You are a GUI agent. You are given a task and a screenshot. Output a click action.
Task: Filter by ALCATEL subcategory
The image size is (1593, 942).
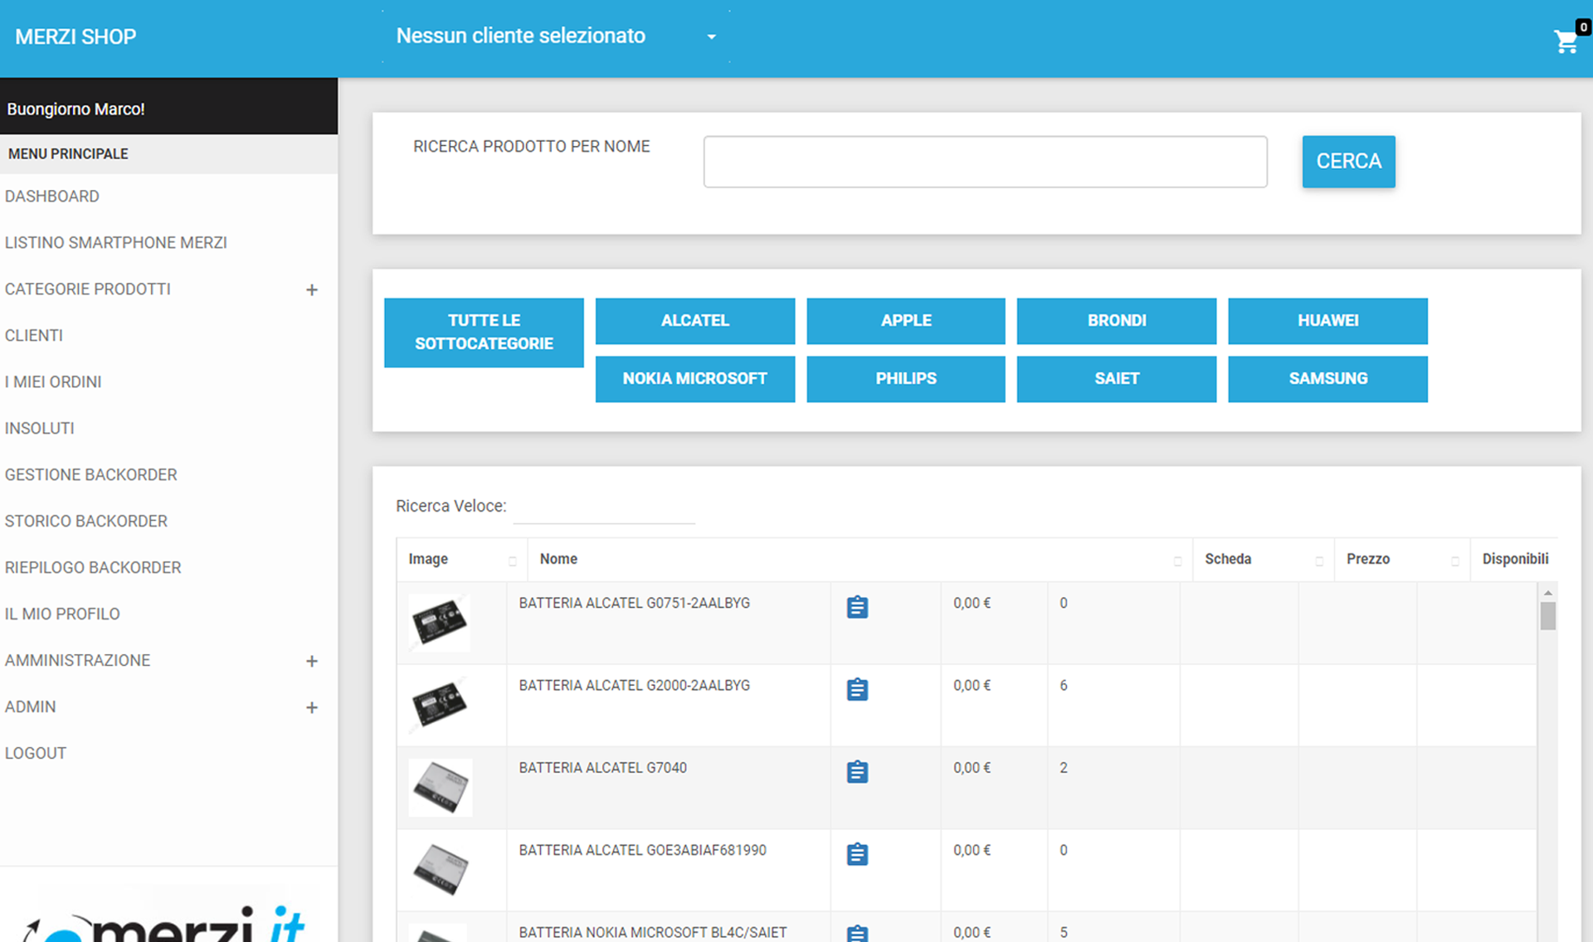pyautogui.click(x=695, y=321)
